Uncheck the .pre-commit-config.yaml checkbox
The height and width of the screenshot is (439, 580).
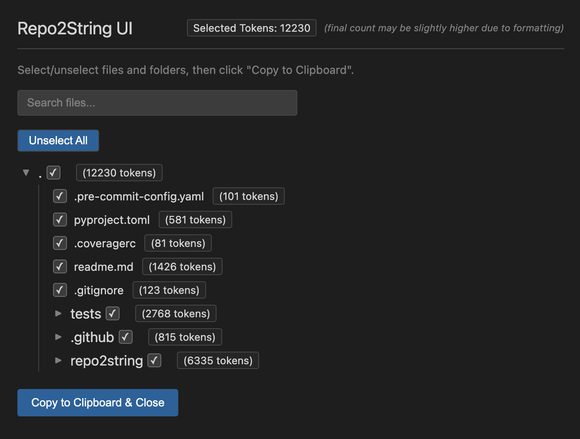60,196
